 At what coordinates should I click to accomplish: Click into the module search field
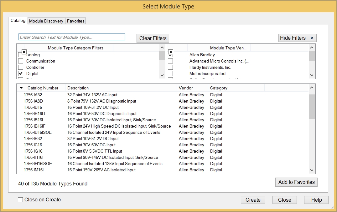click(x=71, y=37)
